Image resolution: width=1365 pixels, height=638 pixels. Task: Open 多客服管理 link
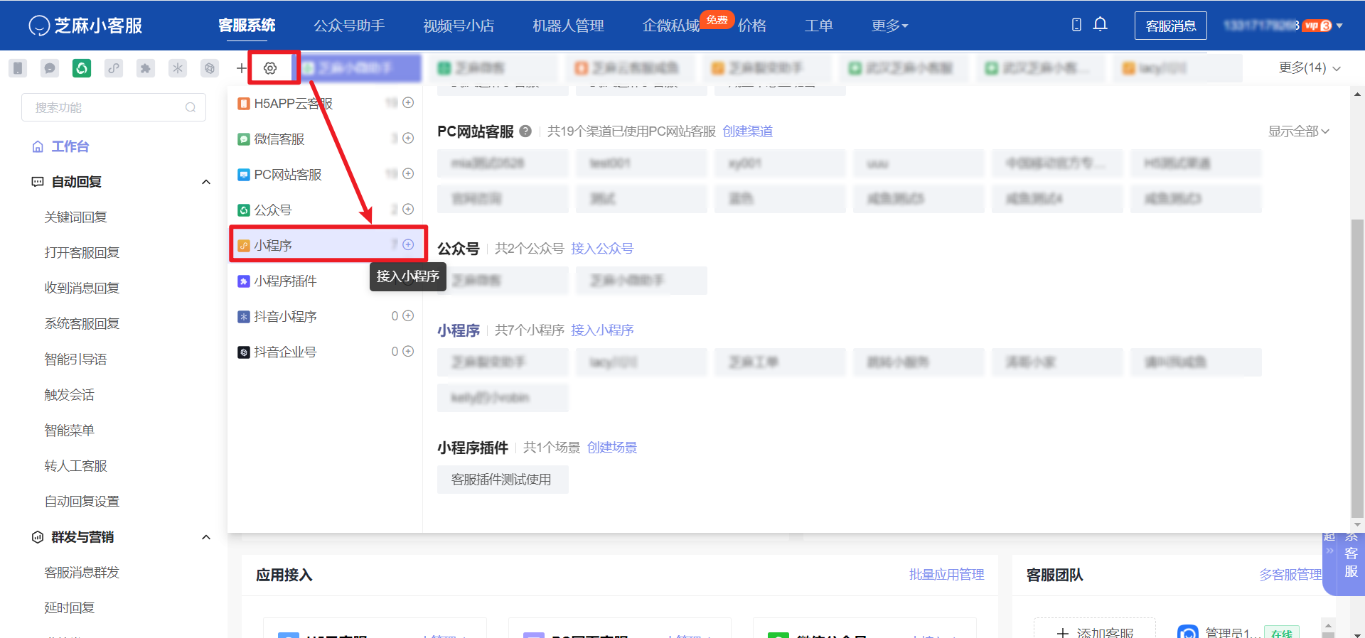pos(1290,574)
